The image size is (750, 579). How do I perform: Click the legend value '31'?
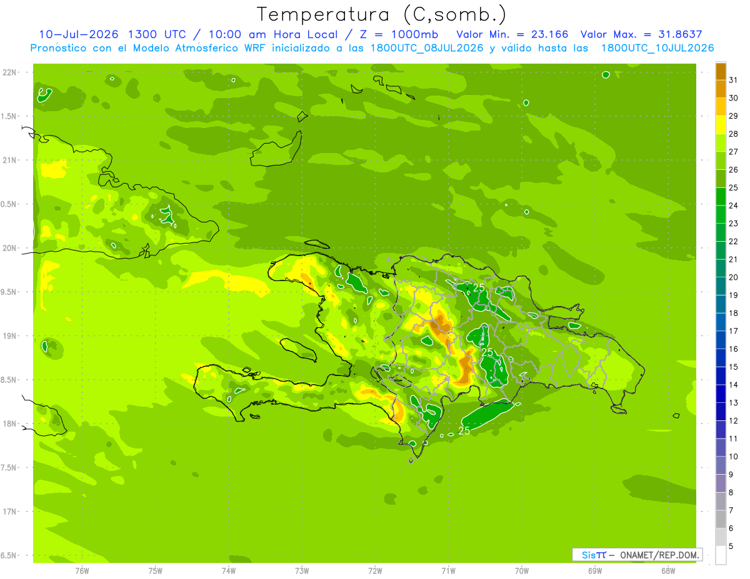(733, 80)
